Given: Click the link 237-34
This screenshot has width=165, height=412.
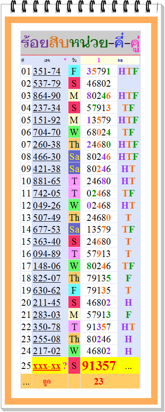Looking at the screenshot, I should pos(47,108).
